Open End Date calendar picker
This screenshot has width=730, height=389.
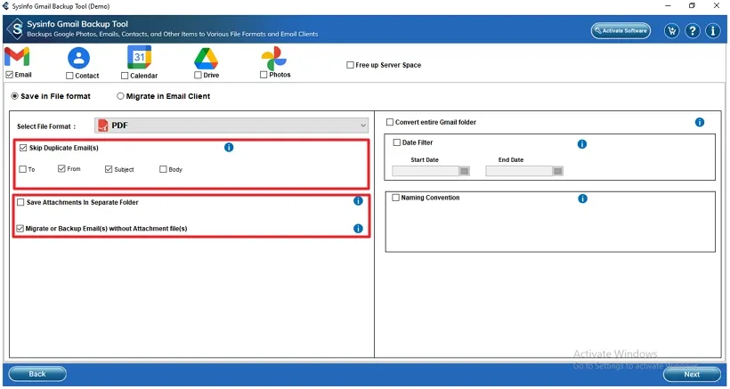558,171
